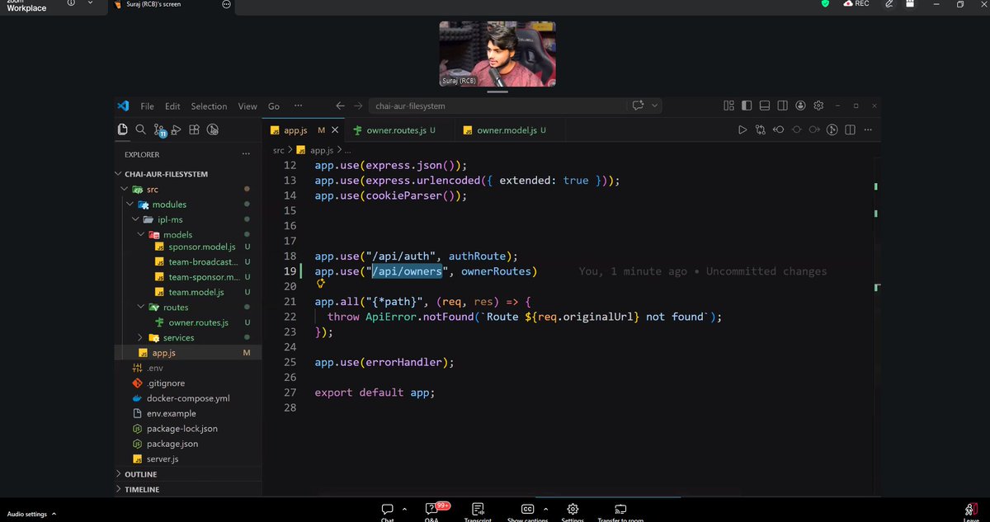This screenshot has height=522, width=990.
Task: Open the Go menu
Action: click(274, 106)
